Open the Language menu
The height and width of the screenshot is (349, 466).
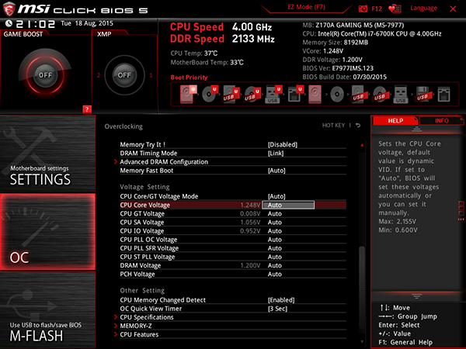423,8
